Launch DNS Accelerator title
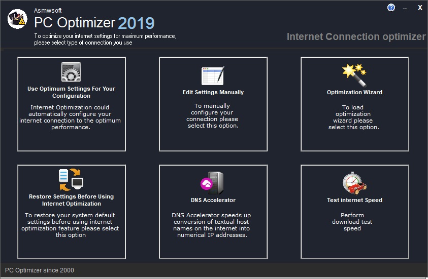The width and height of the screenshot is (428, 279). pos(213,200)
